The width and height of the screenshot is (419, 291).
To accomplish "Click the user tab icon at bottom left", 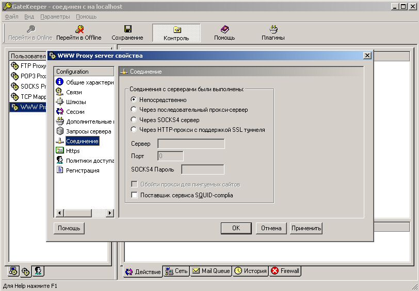I will (x=38, y=271).
